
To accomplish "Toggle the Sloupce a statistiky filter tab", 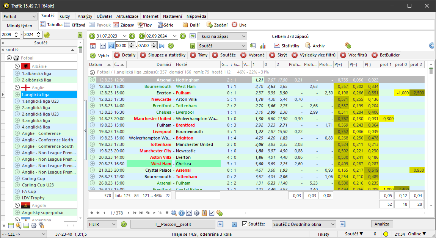I will click(x=163, y=55).
